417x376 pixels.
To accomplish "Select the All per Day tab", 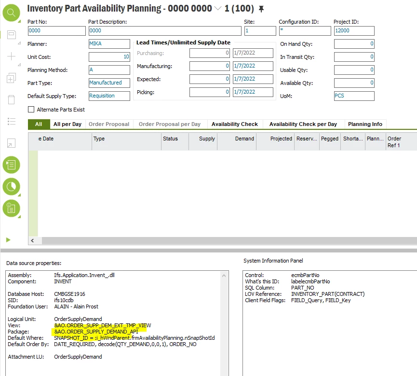I will point(67,124).
